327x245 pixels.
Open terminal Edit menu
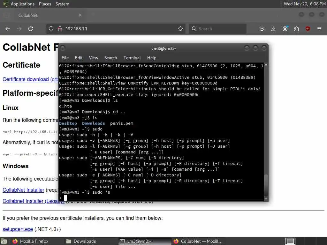(79, 58)
